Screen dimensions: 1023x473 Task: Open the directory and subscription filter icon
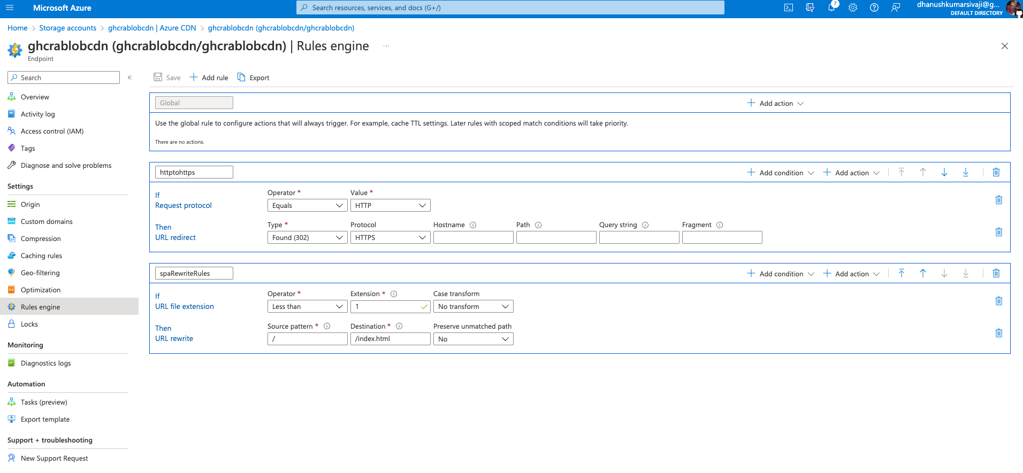tap(810, 7)
